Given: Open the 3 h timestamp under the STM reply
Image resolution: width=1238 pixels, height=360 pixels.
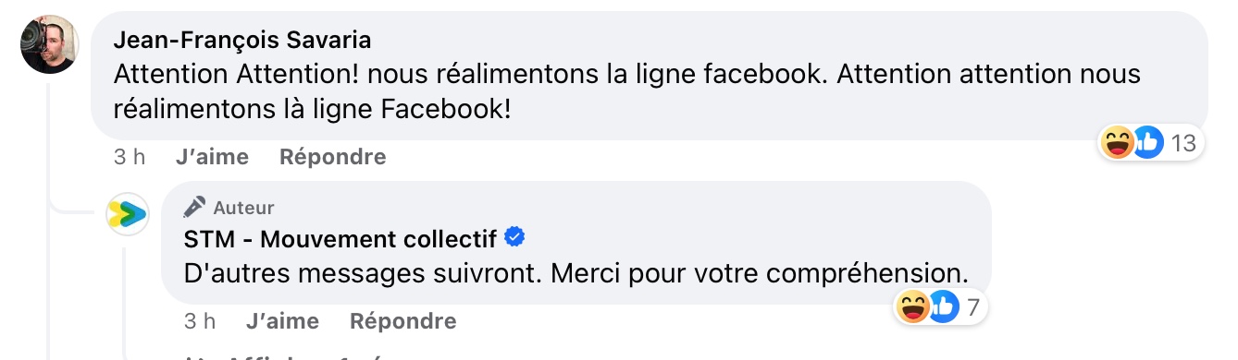Looking at the screenshot, I should [200, 321].
